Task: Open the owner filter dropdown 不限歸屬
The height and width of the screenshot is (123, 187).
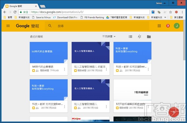Action: (109, 36)
